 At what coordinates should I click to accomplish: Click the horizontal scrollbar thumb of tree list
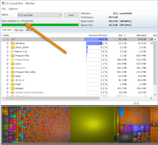tap(52, 98)
